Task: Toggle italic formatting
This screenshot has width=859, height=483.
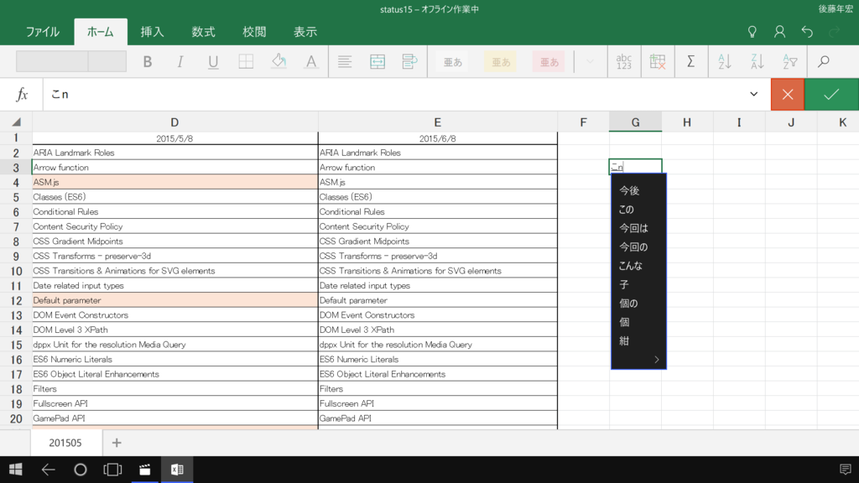Action: [x=180, y=61]
